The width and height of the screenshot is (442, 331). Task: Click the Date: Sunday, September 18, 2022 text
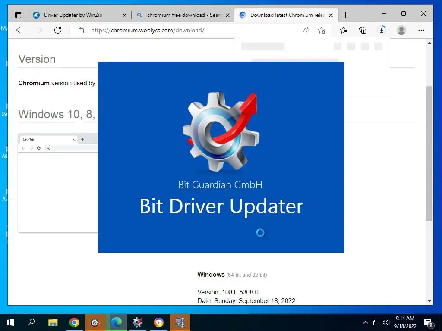(246, 301)
